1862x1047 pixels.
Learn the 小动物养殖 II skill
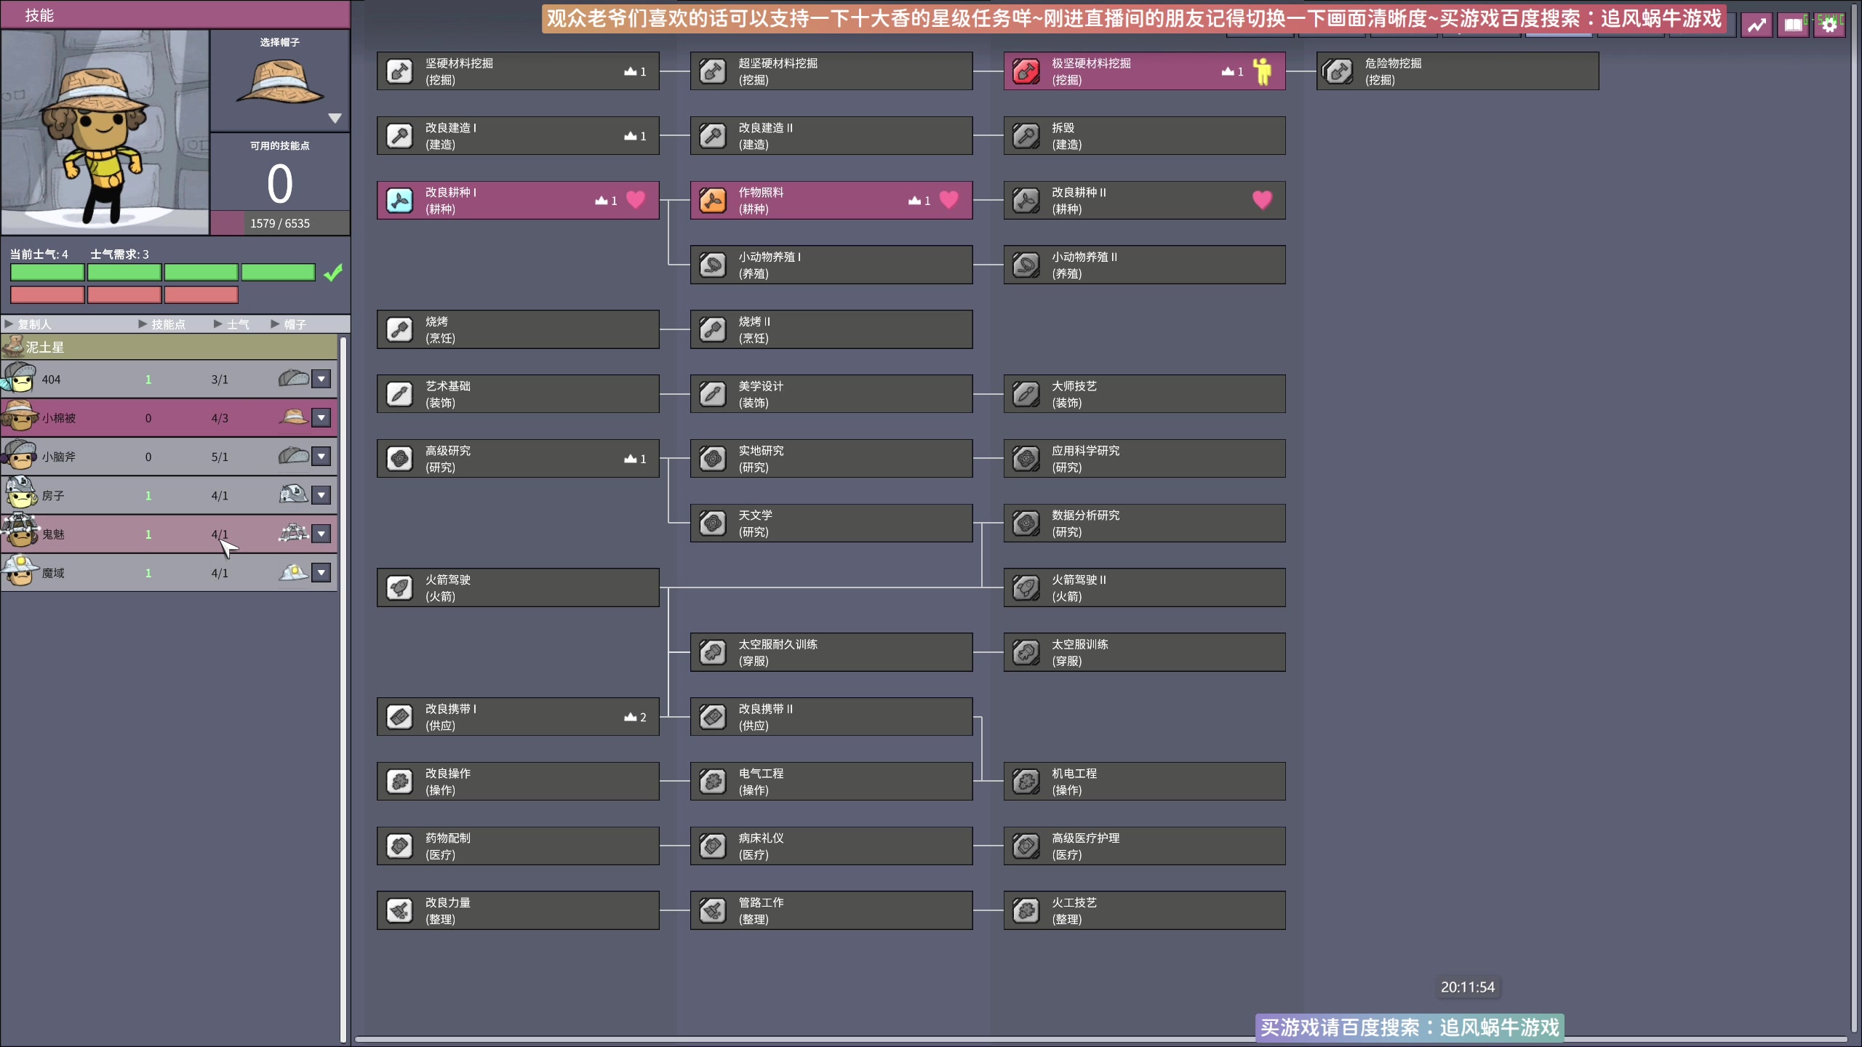pos(1144,265)
